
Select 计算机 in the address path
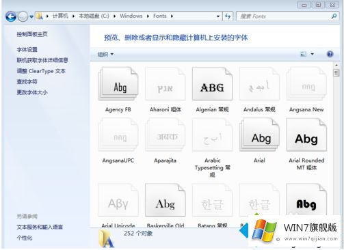[x=60, y=16]
